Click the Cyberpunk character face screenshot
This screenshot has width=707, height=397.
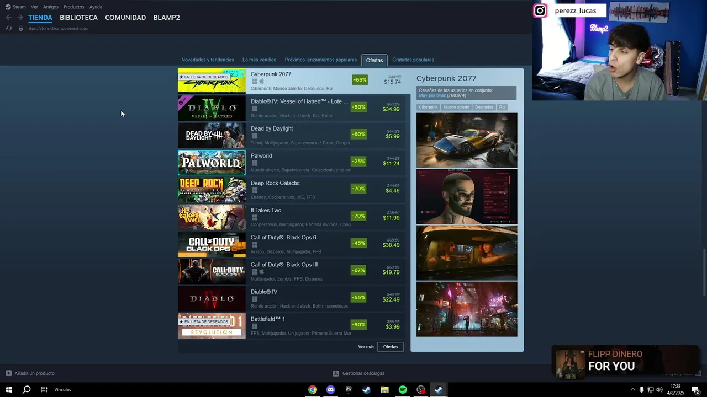coord(467,197)
